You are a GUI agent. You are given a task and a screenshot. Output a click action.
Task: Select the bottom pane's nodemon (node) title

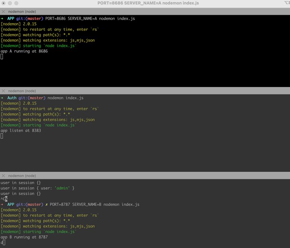(x=22, y=176)
